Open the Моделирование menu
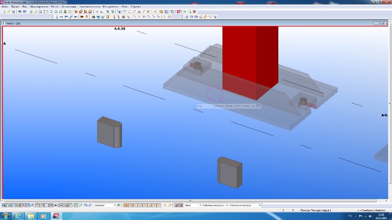 pos(39,6)
